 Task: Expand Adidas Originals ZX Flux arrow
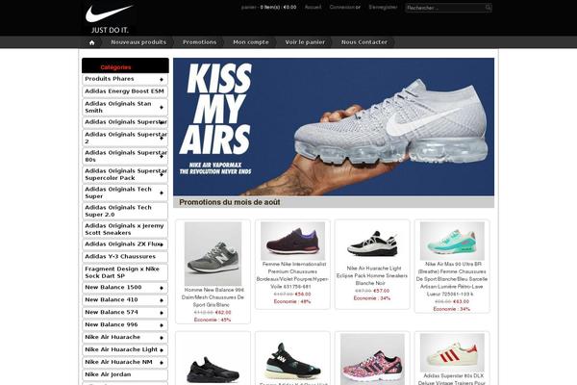pos(162,244)
